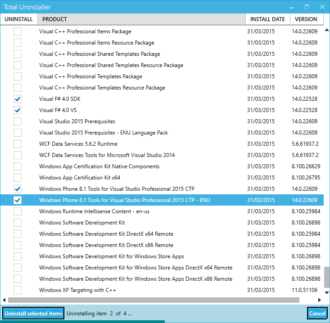Viewport: 330px width, 323px height.
Task: Uncheck Windows Phone 8.1 Tools CTP - ENU checkbox
Action: pyautogui.click(x=18, y=200)
